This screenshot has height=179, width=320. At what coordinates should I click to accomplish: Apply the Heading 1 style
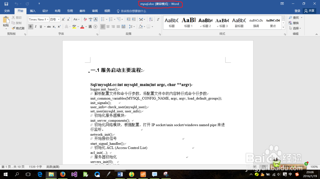click(188, 22)
